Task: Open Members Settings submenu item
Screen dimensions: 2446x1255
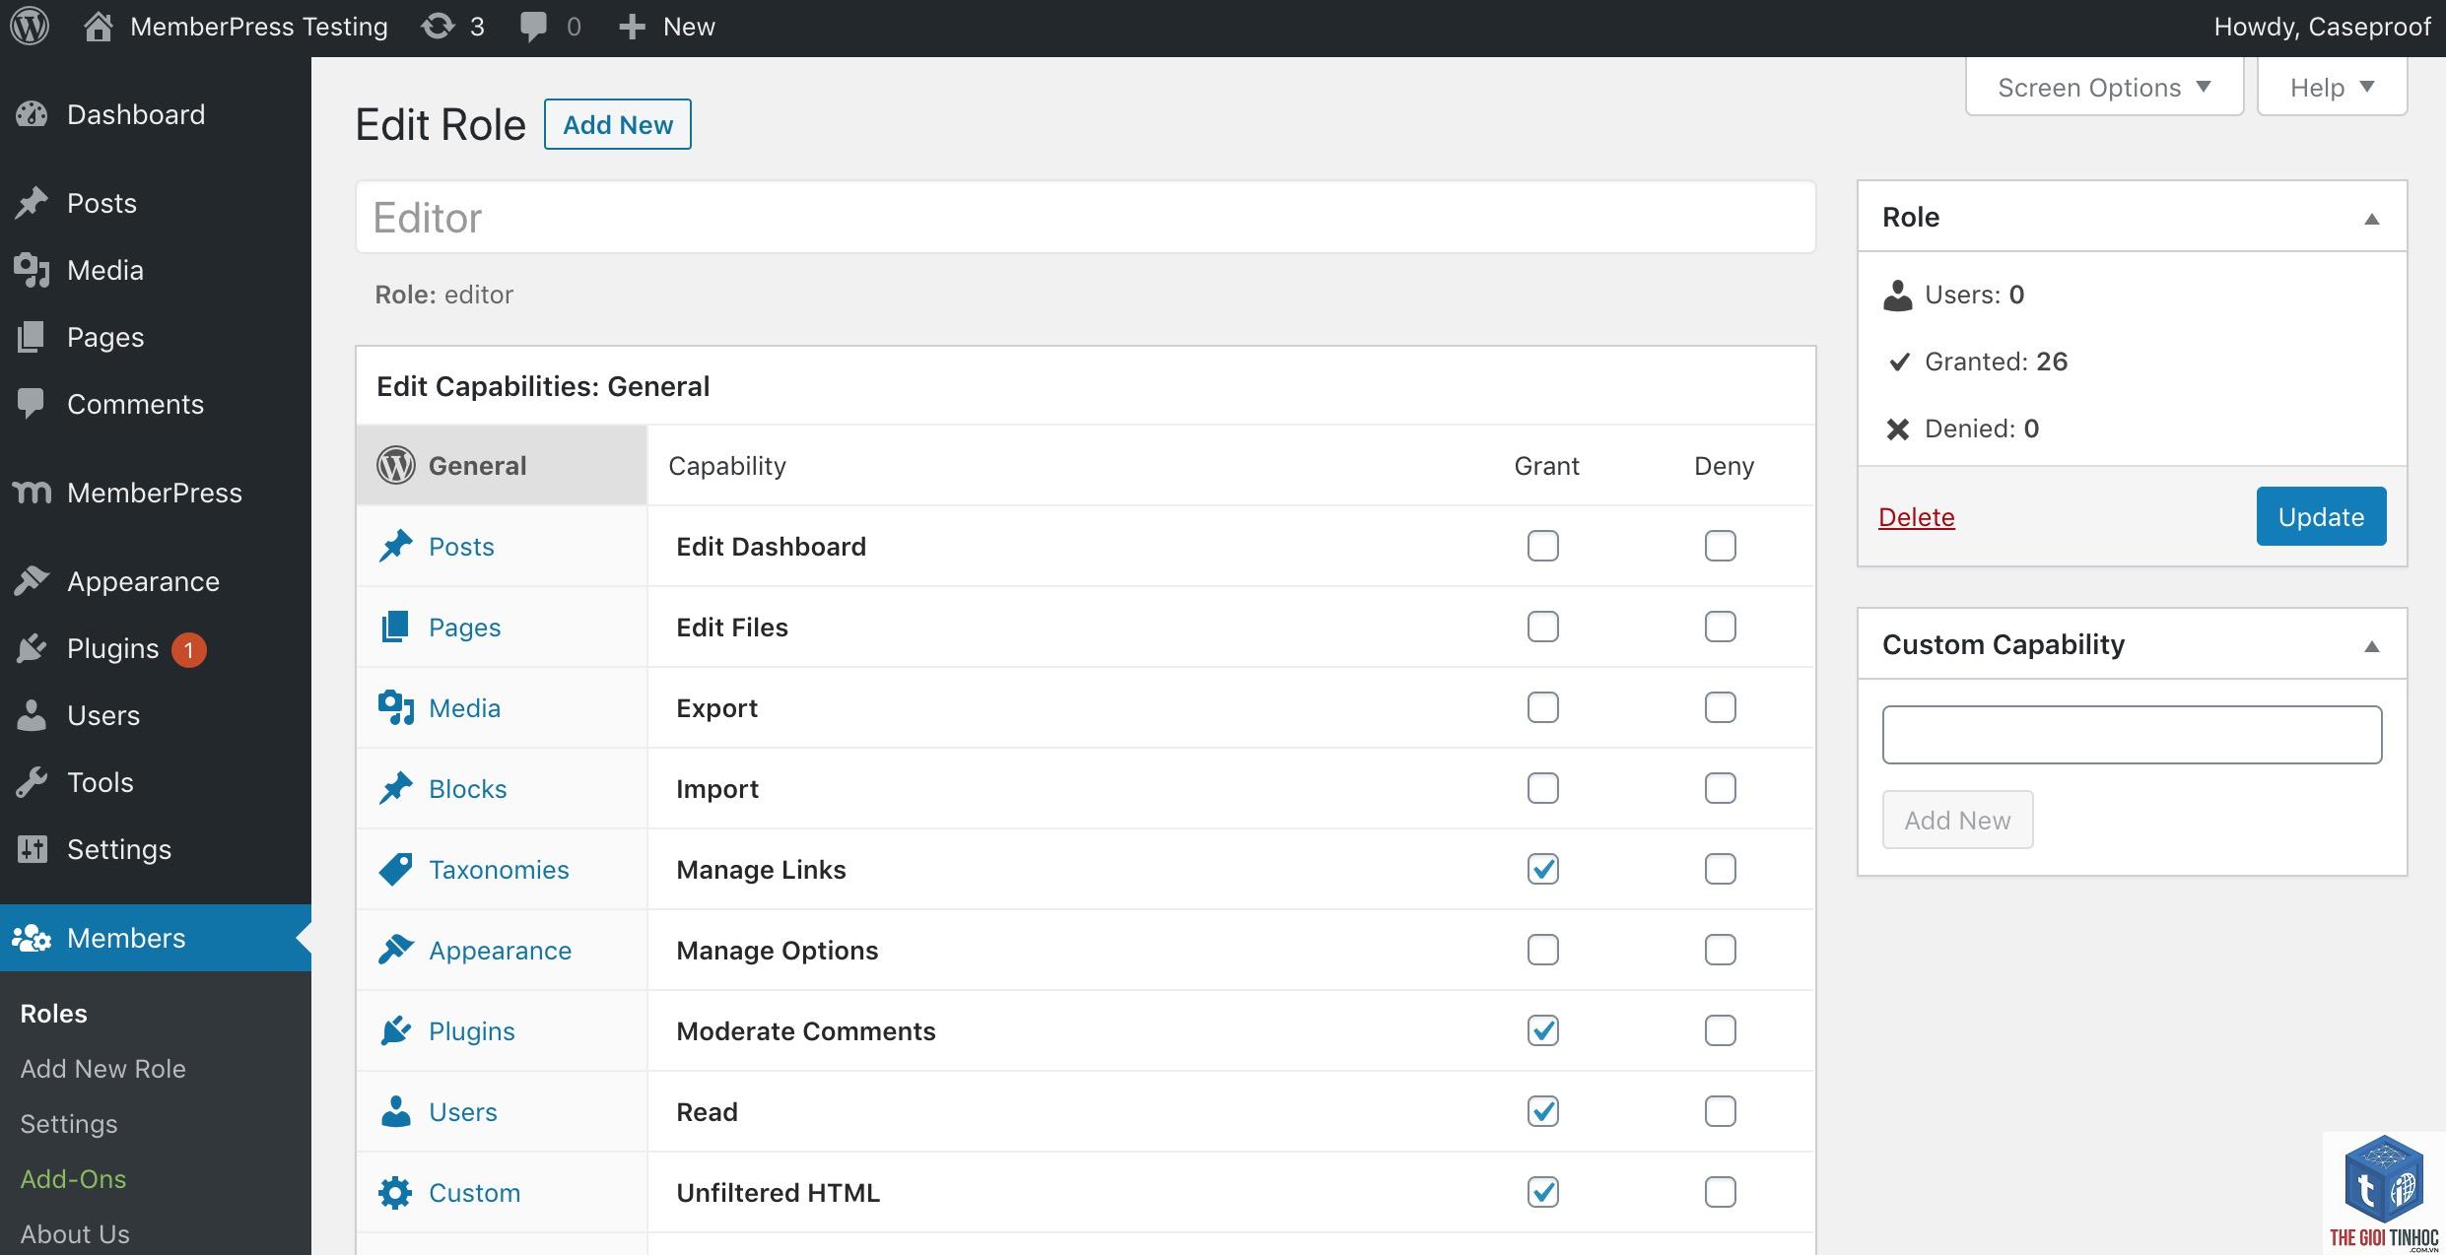Action: (69, 1124)
